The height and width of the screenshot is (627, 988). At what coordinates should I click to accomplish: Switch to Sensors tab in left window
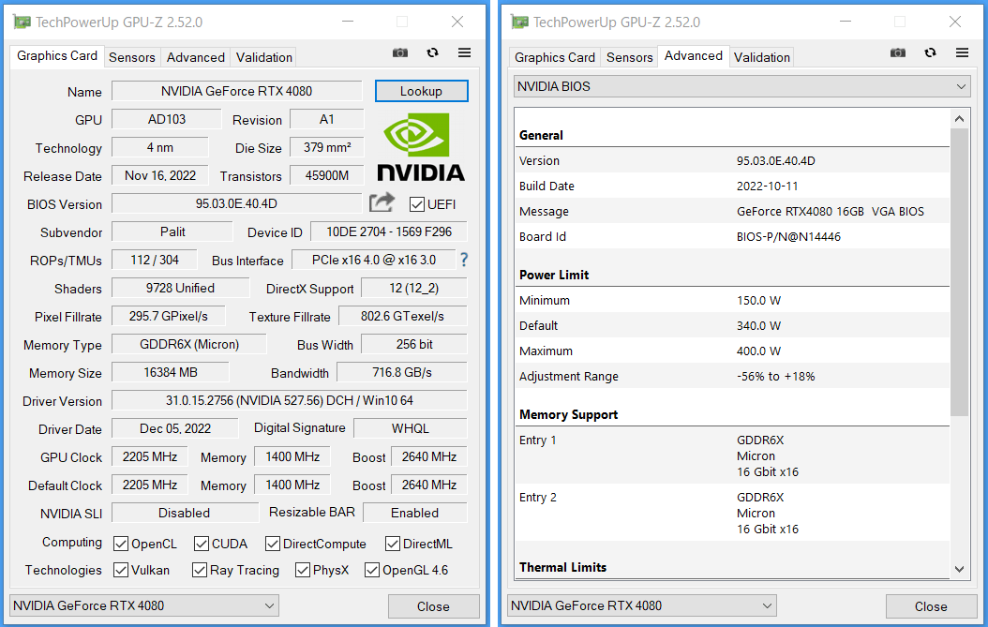coord(131,57)
